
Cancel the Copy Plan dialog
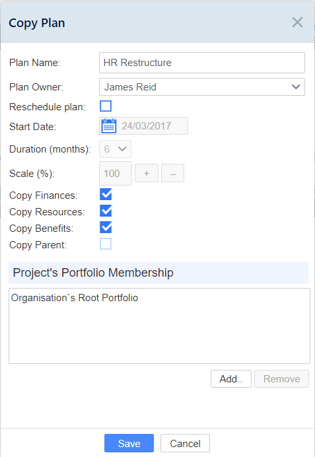tap(185, 443)
